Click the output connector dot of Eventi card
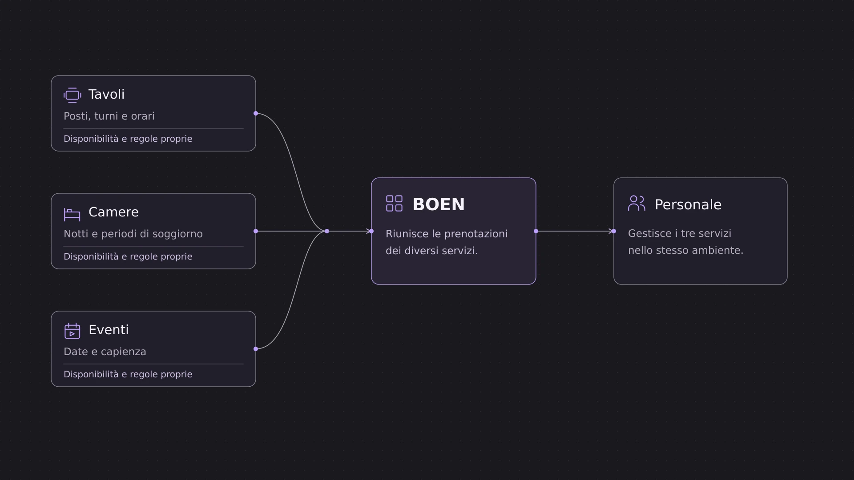The image size is (854, 480). (256, 349)
